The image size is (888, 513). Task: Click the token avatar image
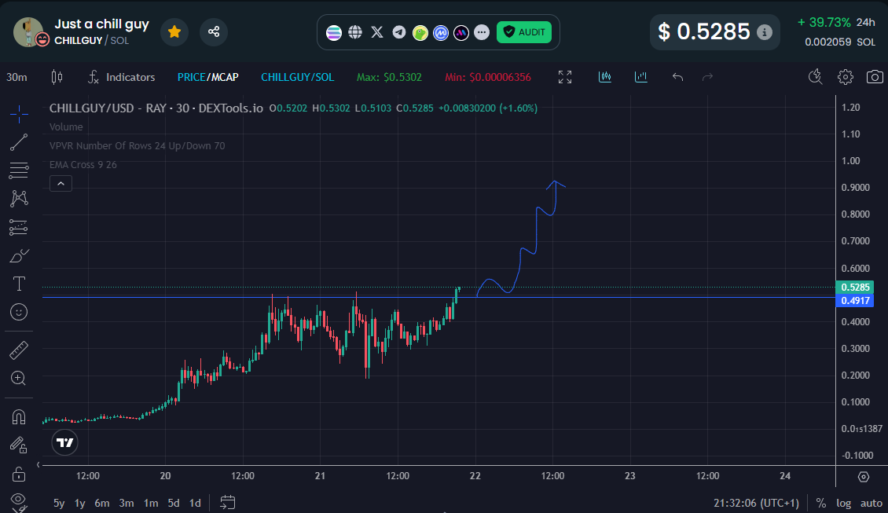[28, 31]
